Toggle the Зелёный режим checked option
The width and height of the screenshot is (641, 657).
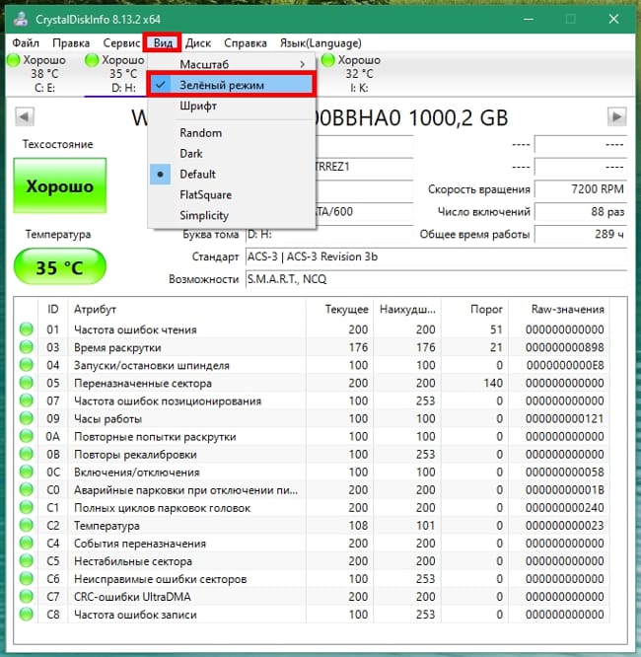click(232, 85)
